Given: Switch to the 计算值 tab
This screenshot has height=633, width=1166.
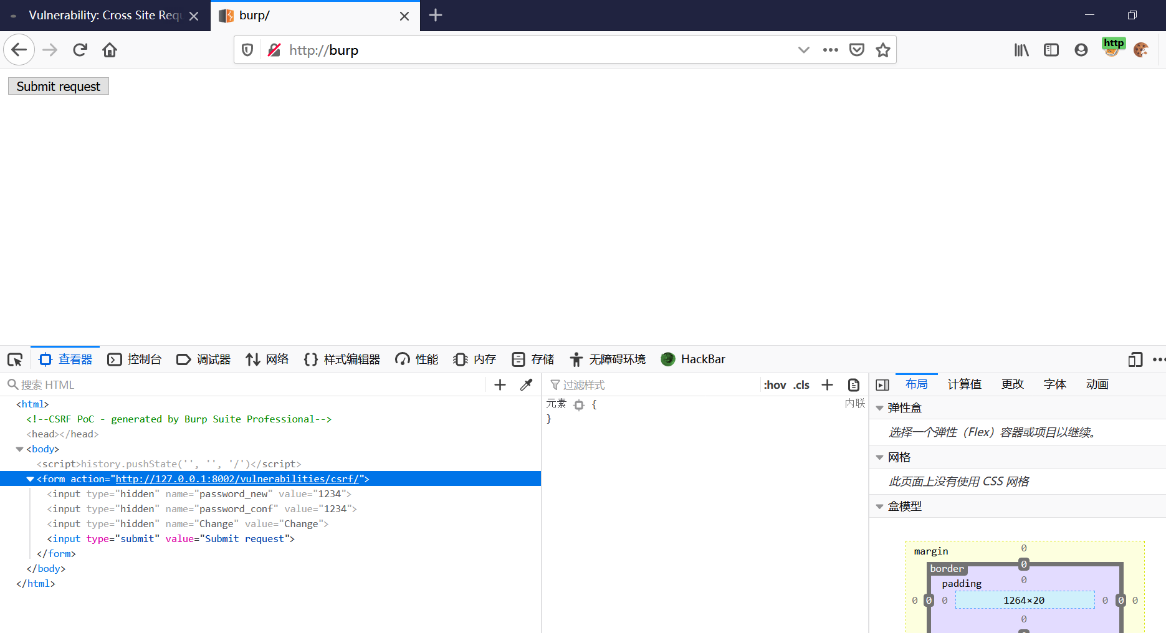Looking at the screenshot, I should [964, 384].
